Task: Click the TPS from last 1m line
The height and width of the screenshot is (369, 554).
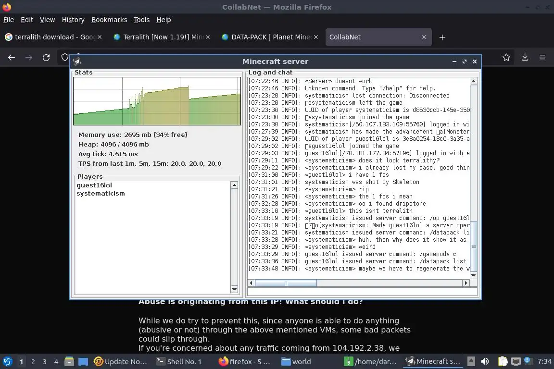Action: tap(150, 163)
